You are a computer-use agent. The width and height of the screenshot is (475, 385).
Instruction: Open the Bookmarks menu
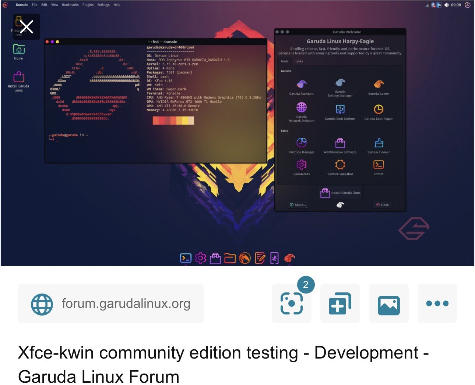point(70,5)
